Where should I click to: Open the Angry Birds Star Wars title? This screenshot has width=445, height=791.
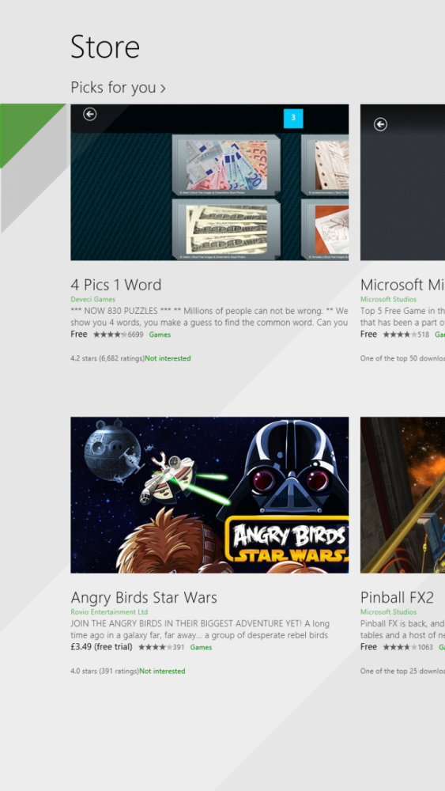[x=144, y=597]
